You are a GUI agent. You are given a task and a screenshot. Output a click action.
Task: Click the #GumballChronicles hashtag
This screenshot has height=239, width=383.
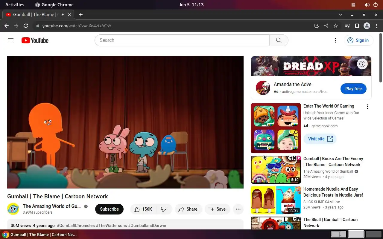coord(76,226)
